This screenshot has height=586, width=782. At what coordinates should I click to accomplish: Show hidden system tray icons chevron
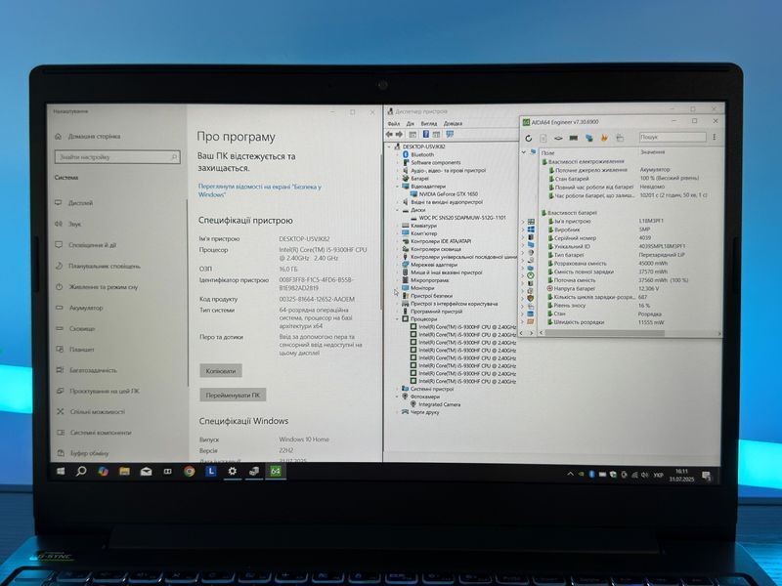click(x=570, y=474)
